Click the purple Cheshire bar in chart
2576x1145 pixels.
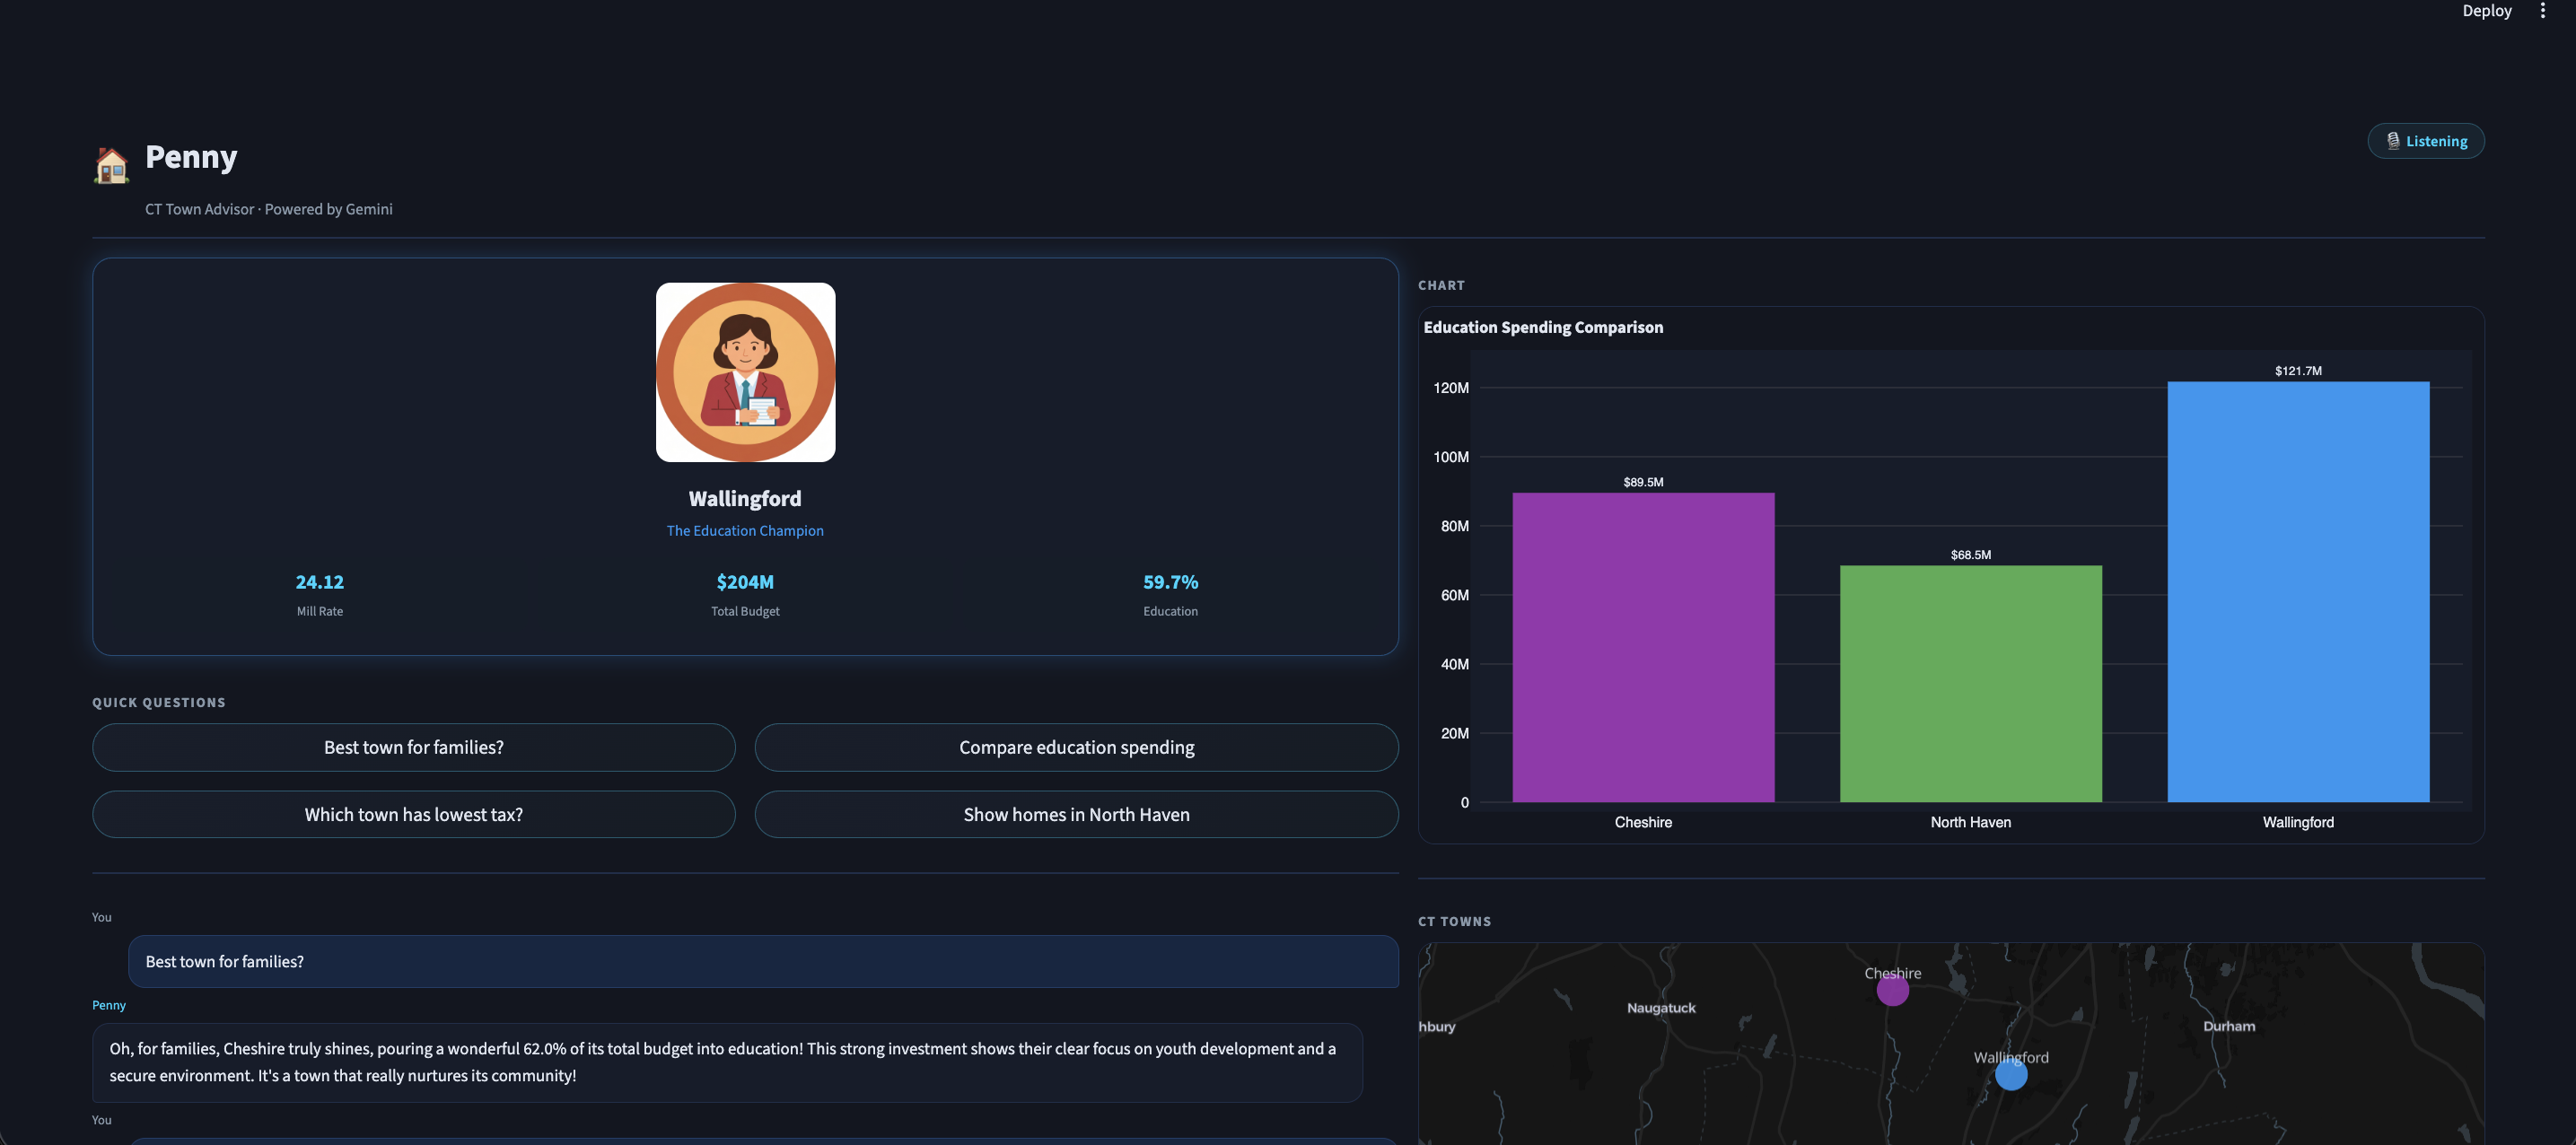1642,647
